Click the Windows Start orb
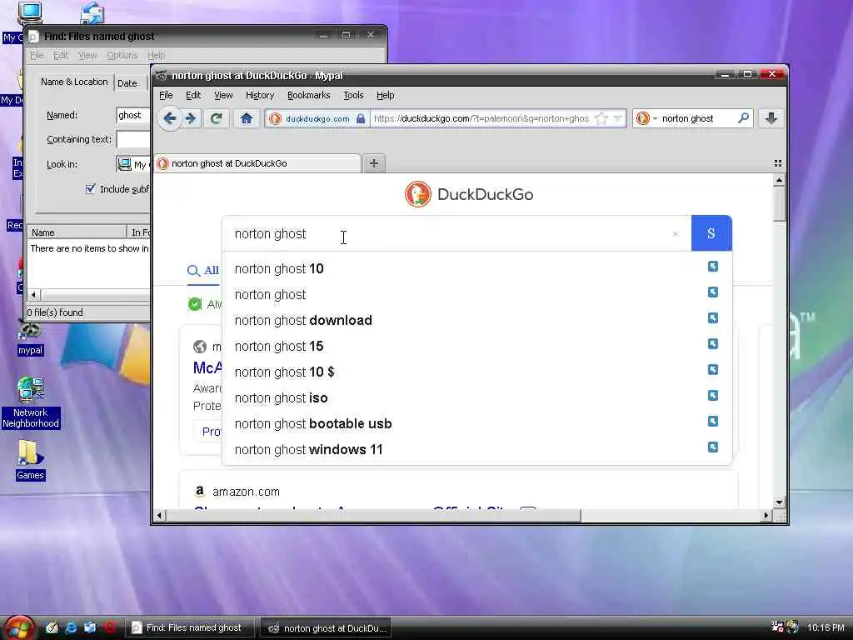 coord(20,627)
